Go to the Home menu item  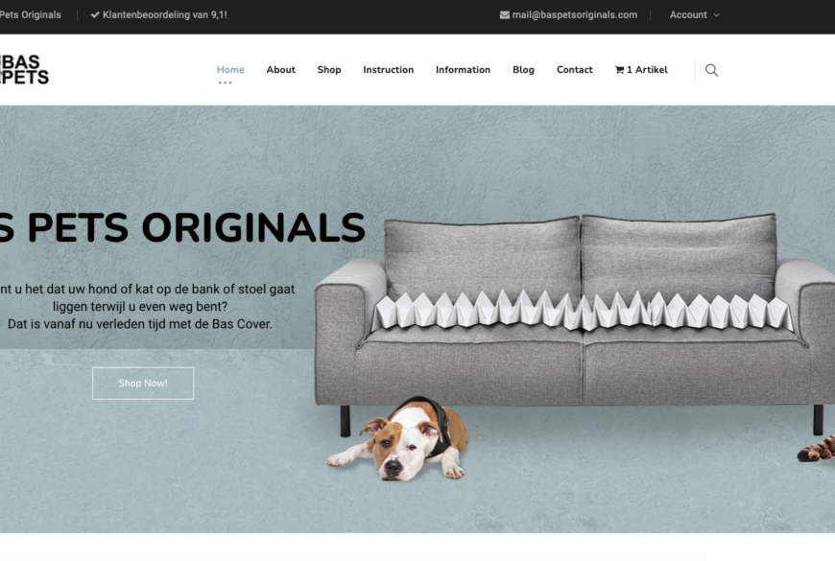click(x=230, y=70)
